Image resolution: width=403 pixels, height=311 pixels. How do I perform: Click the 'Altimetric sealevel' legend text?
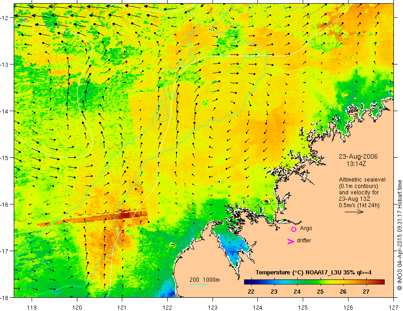coord(362,180)
